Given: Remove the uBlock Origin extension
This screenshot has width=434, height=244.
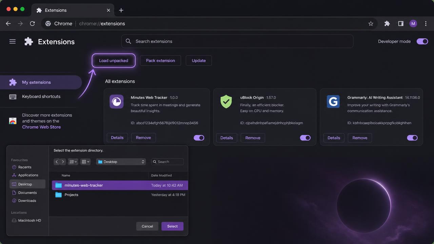Looking at the screenshot, I should click(x=253, y=138).
